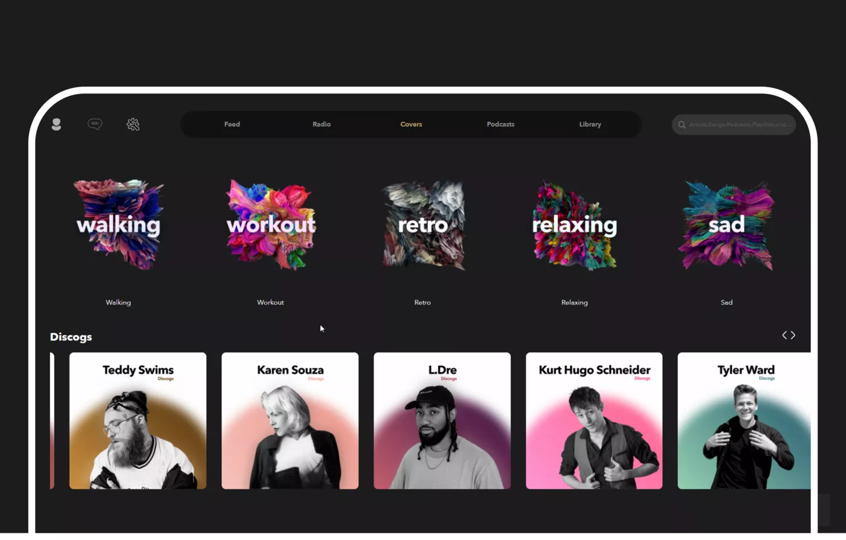Viewport: 846px width, 540px height.
Task: Open the chat messages icon
Action: pyautogui.click(x=95, y=124)
